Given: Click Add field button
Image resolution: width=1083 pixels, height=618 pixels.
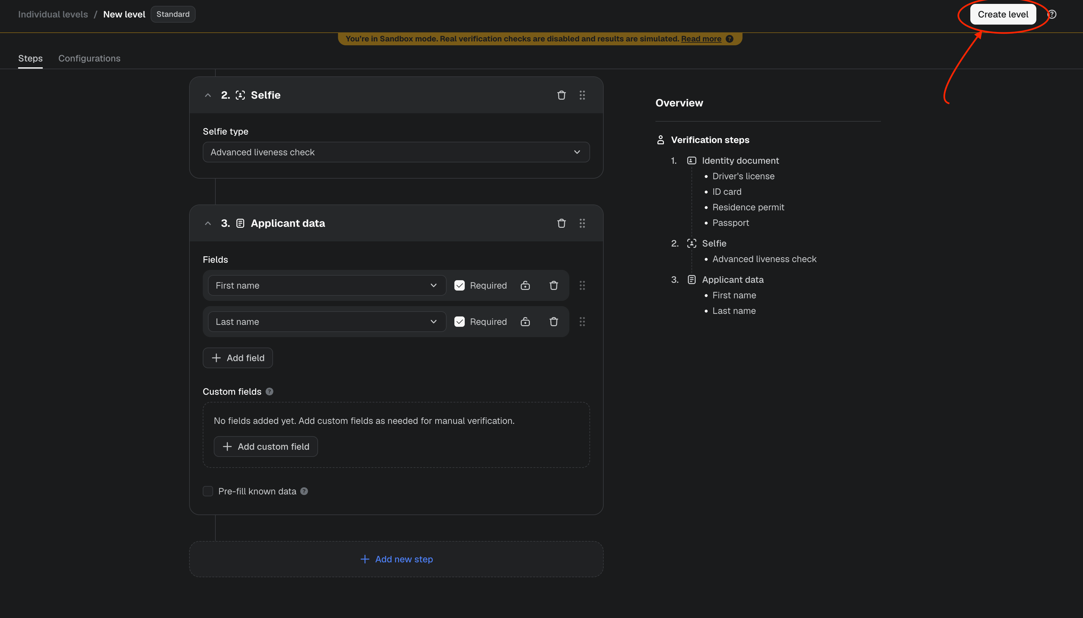Looking at the screenshot, I should coord(238,358).
